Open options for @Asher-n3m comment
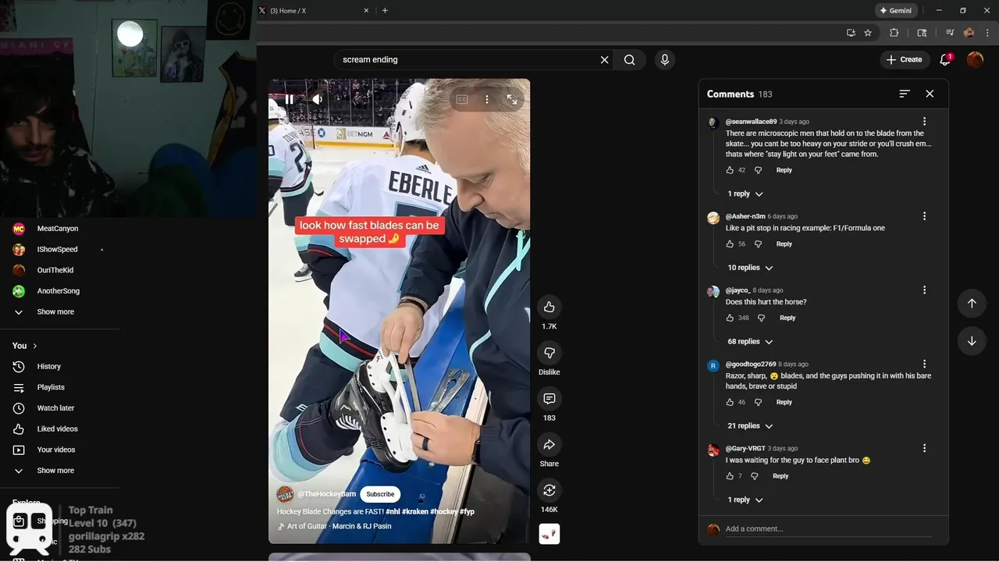Viewport: 999px width, 562px height. 924,216
